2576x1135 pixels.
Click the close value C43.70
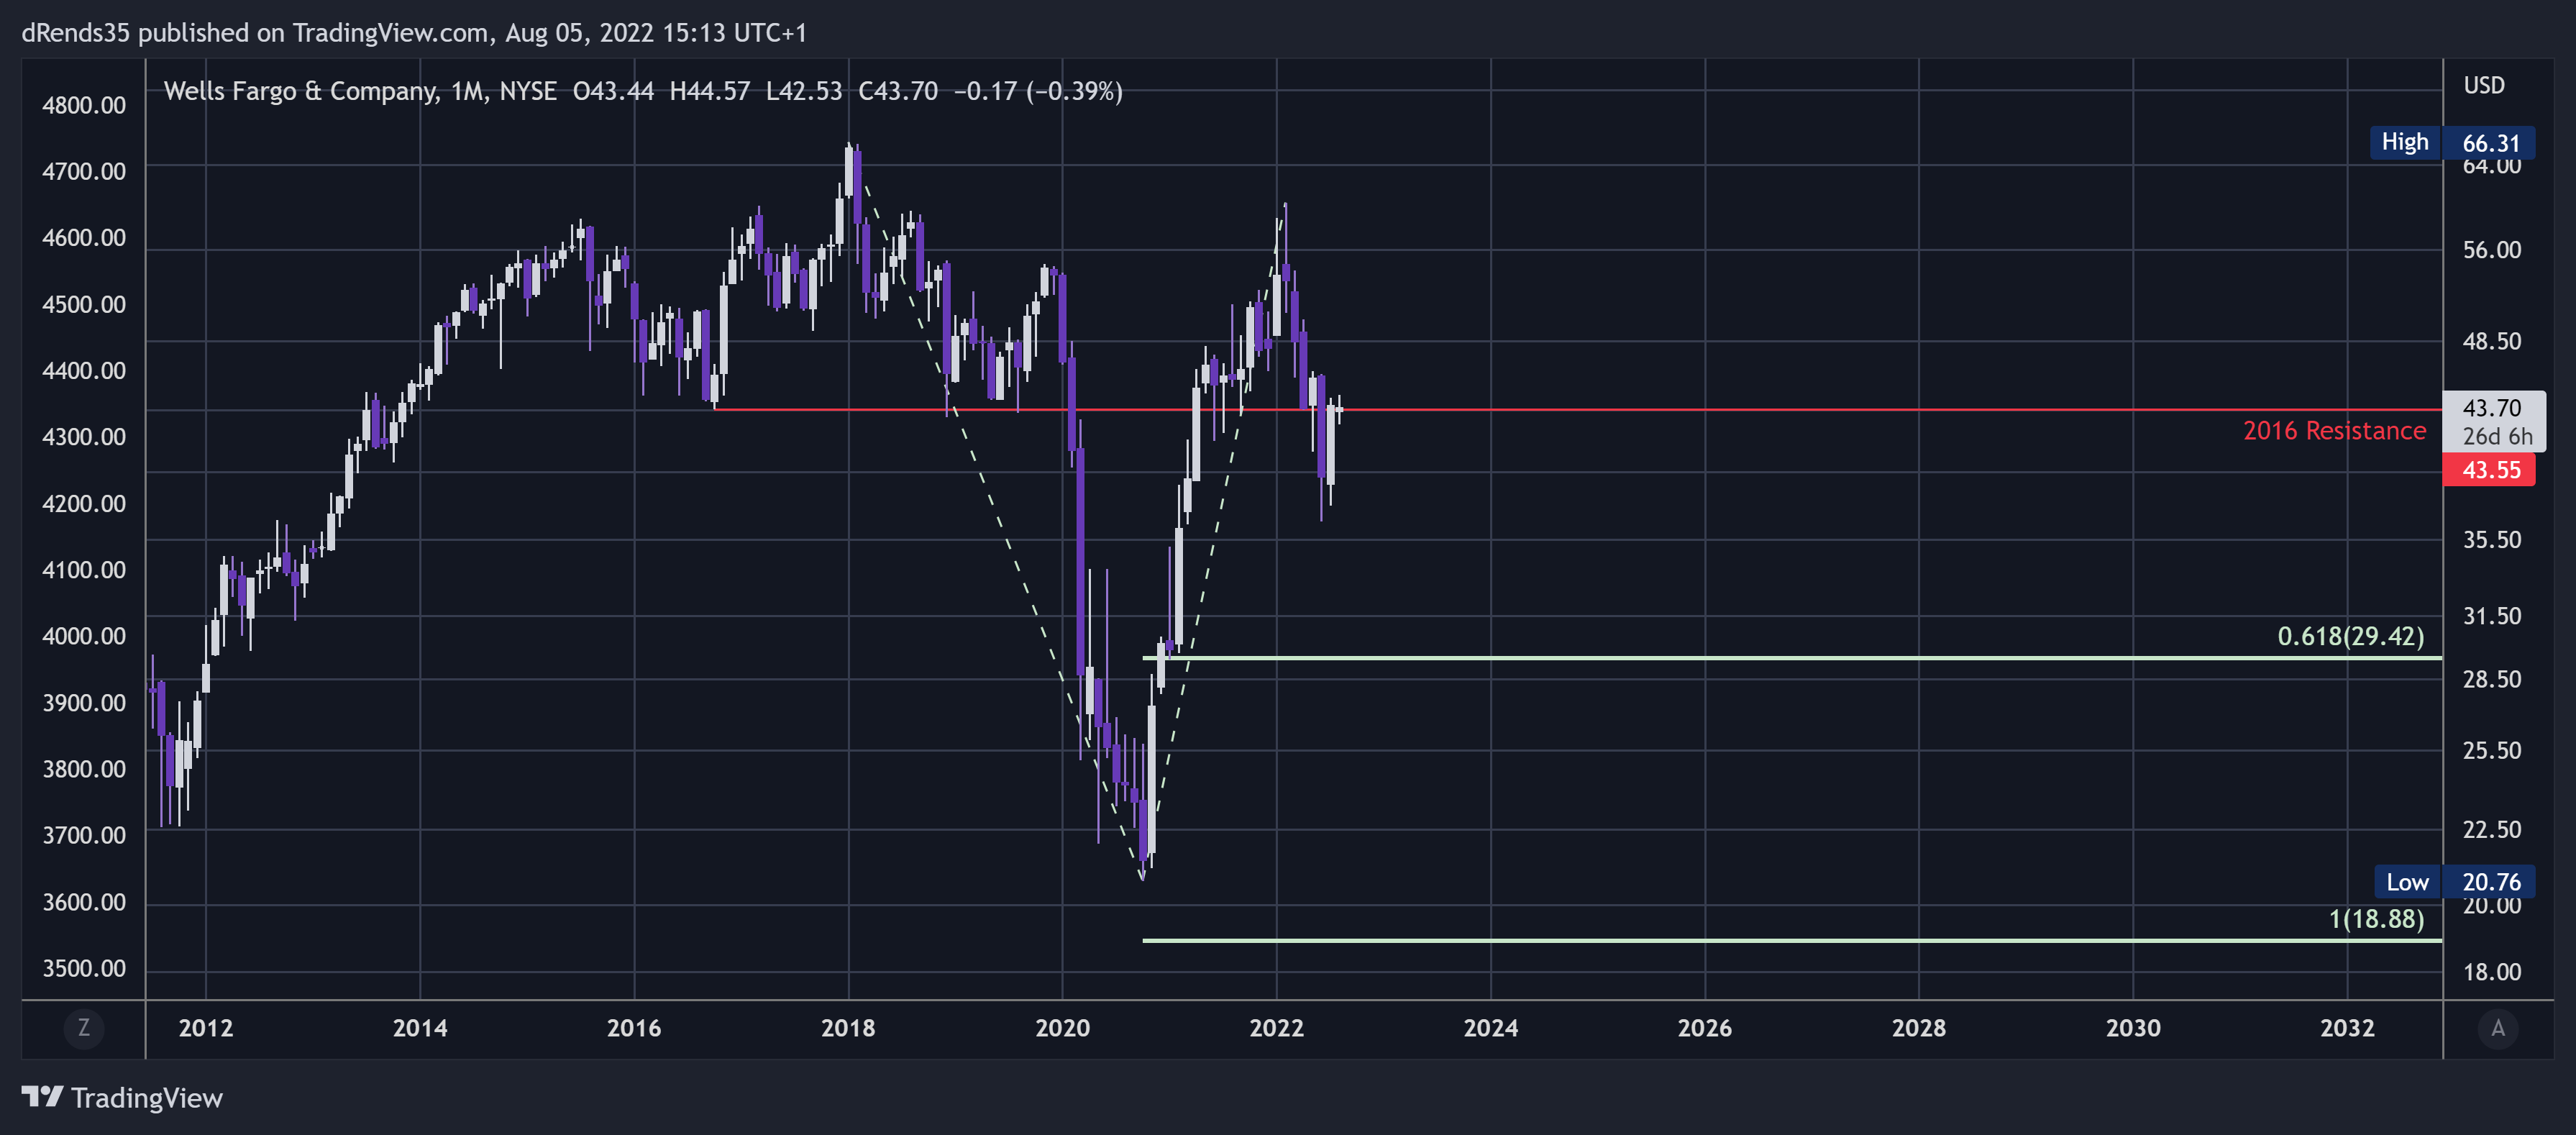coord(898,91)
